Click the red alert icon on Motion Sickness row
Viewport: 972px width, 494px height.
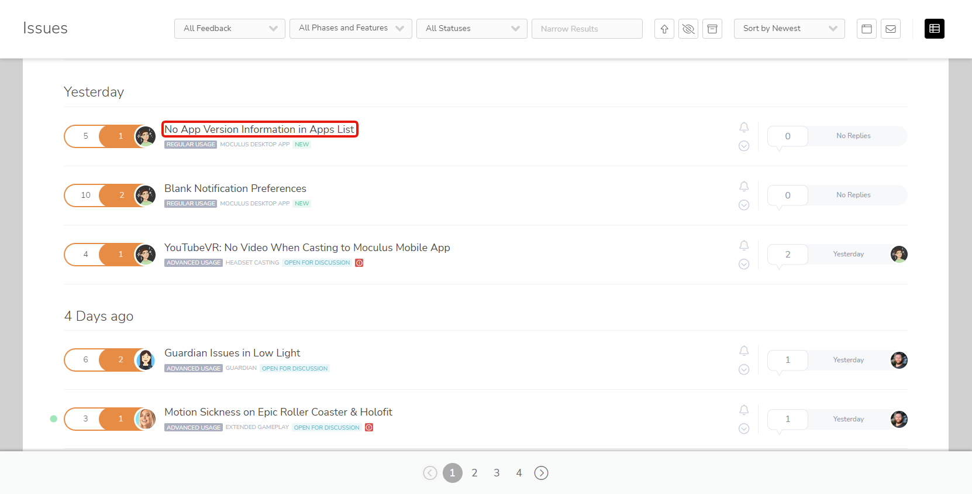(369, 427)
